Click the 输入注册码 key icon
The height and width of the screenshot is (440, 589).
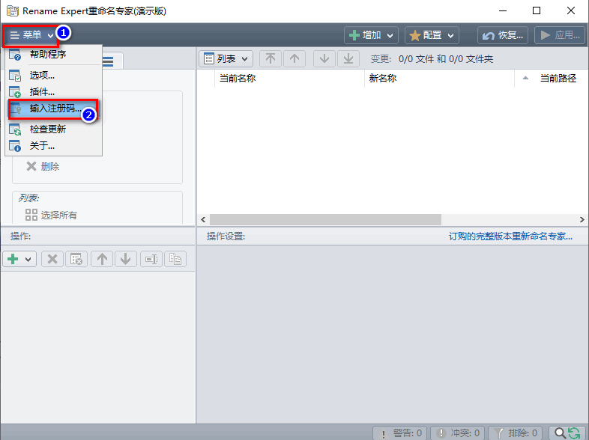click(16, 109)
